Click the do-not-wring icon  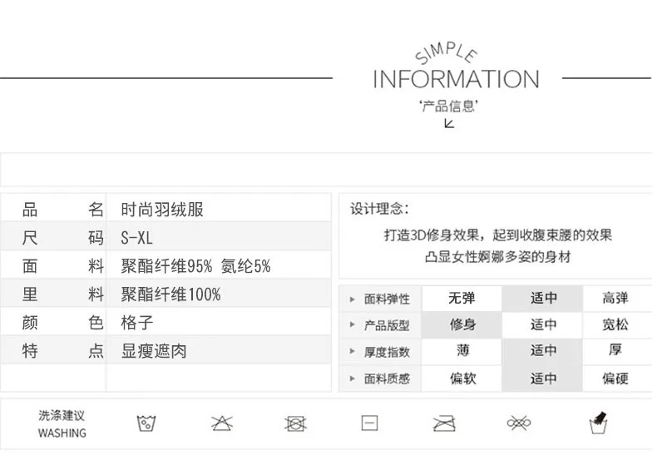tap(519, 423)
